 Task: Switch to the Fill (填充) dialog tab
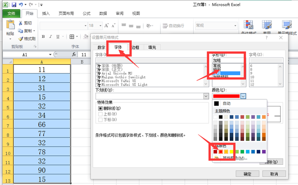[x=152, y=47]
